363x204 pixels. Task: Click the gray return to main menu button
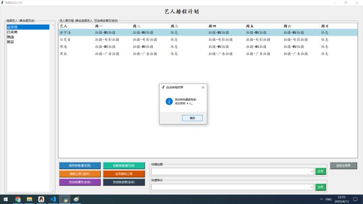coord(343,166)
